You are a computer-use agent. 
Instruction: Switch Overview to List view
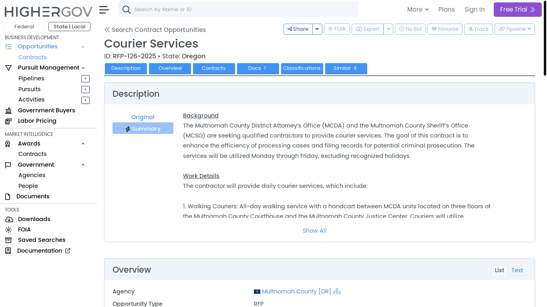[499, 270]
